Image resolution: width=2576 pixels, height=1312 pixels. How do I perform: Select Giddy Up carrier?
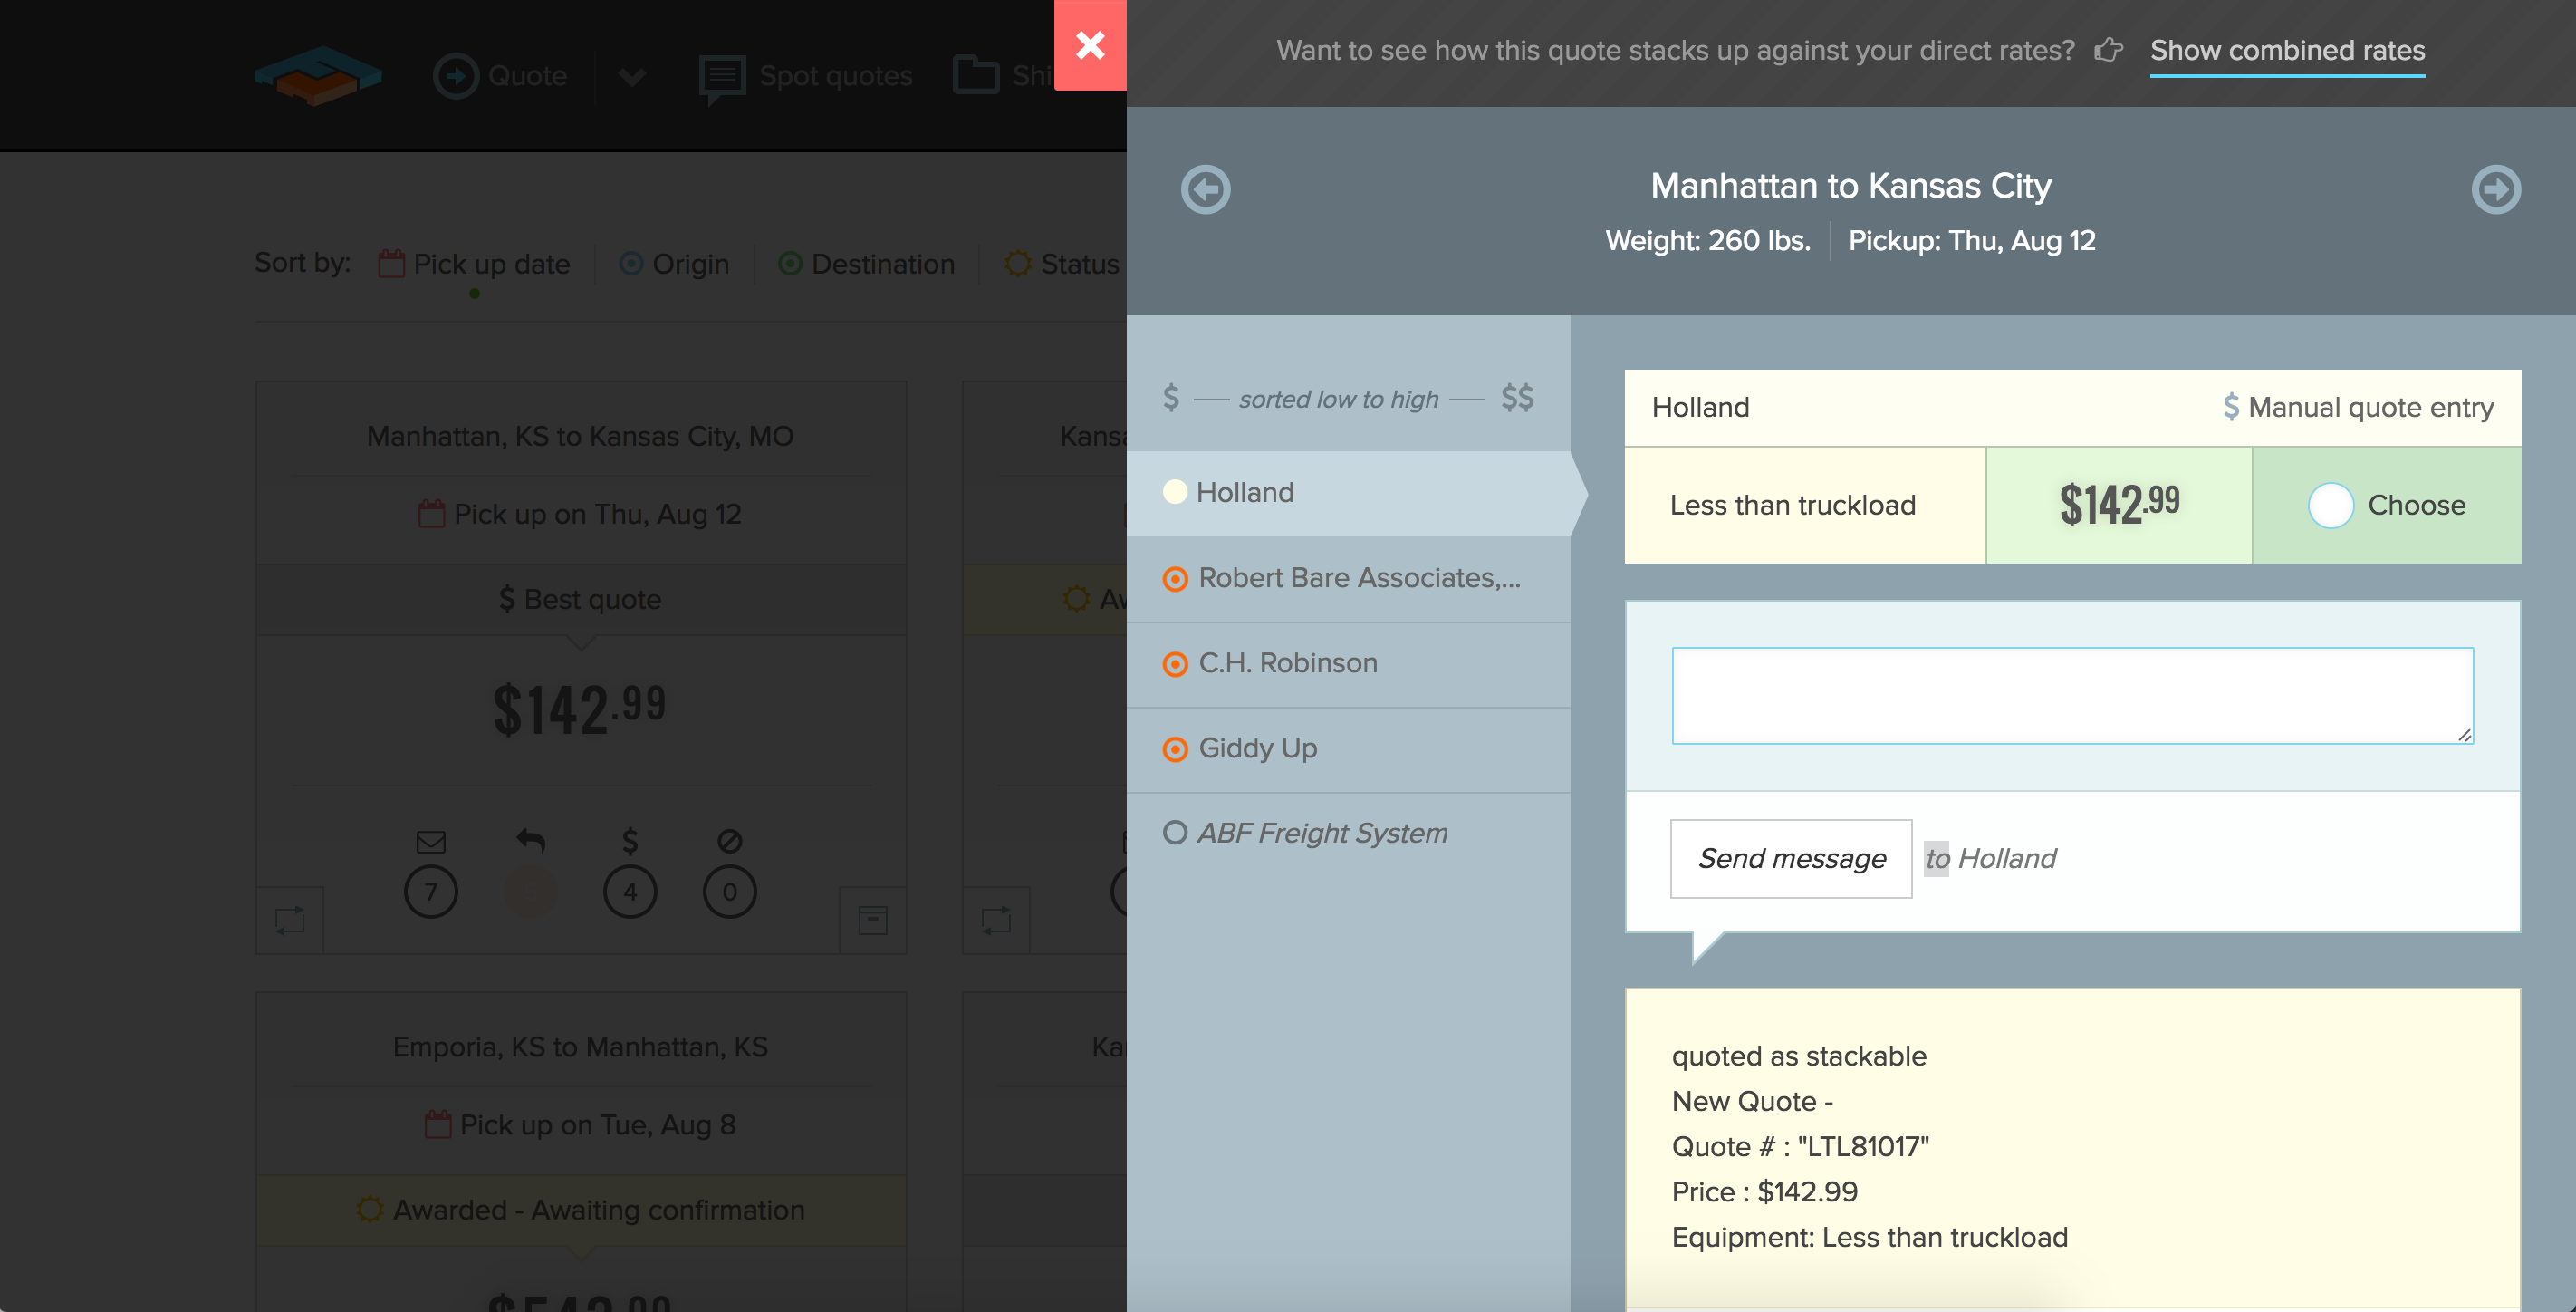(1348, 748)
